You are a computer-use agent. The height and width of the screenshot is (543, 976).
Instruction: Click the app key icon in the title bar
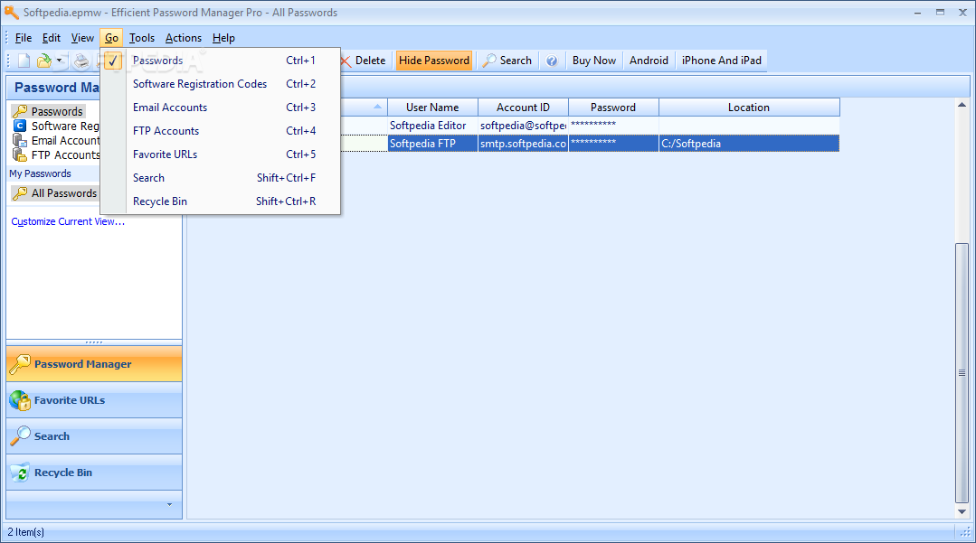(x=11, y=12)
